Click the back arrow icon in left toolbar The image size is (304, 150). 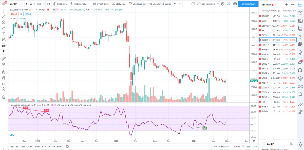tap(4, 51)
